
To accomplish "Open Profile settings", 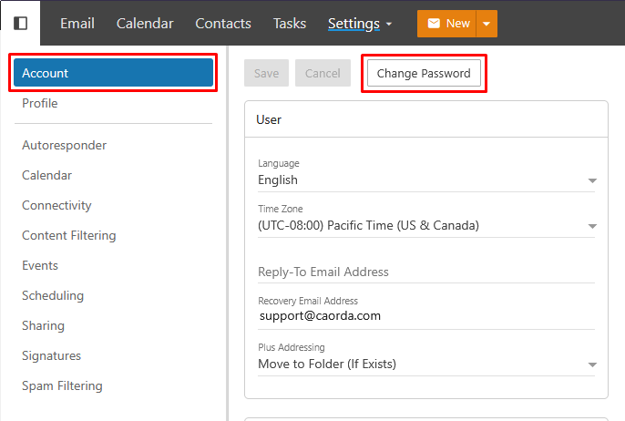I will 40,103.
